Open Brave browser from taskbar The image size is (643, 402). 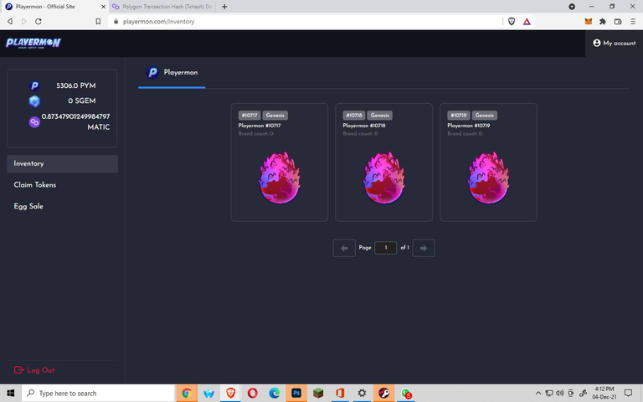tap(230, 394)
